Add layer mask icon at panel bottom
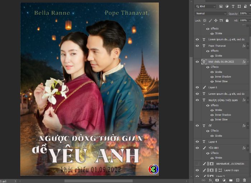This screenshot has width=251, height=183. click(217, 180)
